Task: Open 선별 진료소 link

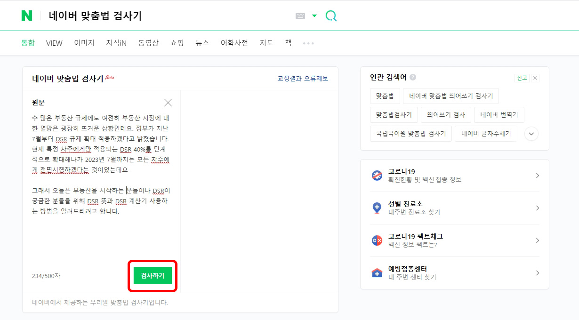Action: click(x=414, y=208)
